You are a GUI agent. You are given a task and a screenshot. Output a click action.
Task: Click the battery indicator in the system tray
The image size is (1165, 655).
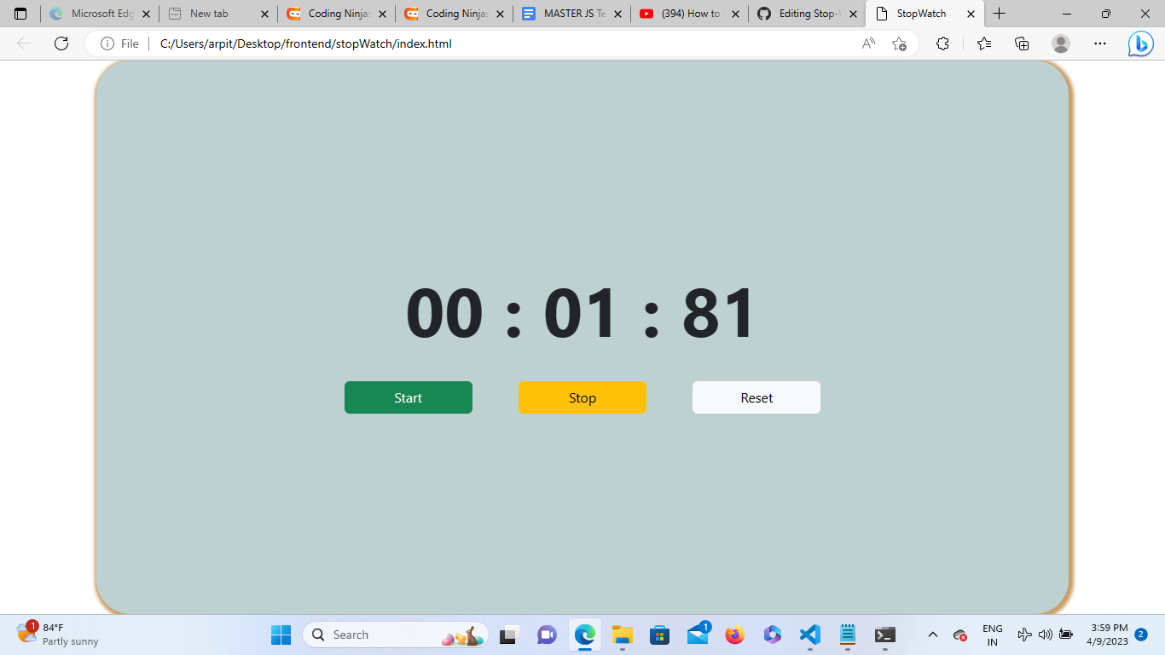(1065, 635)
